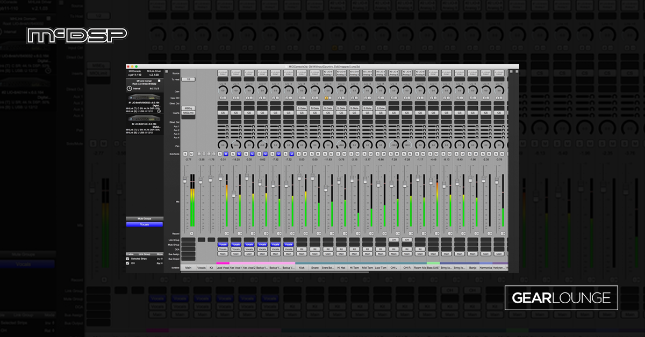Click the pink color bar above Lead Vocal
Image resolution: width=645 pixels, height=337 pixels.
[x=223, y=263]
